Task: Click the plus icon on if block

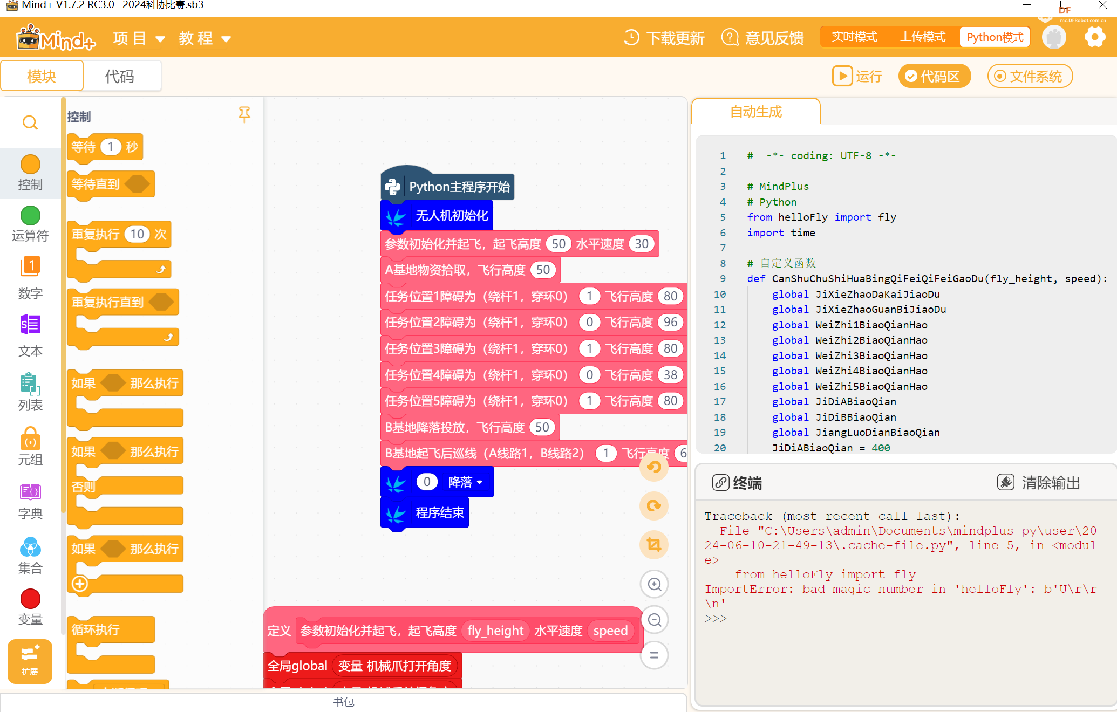Action: [x=80, y=584]
